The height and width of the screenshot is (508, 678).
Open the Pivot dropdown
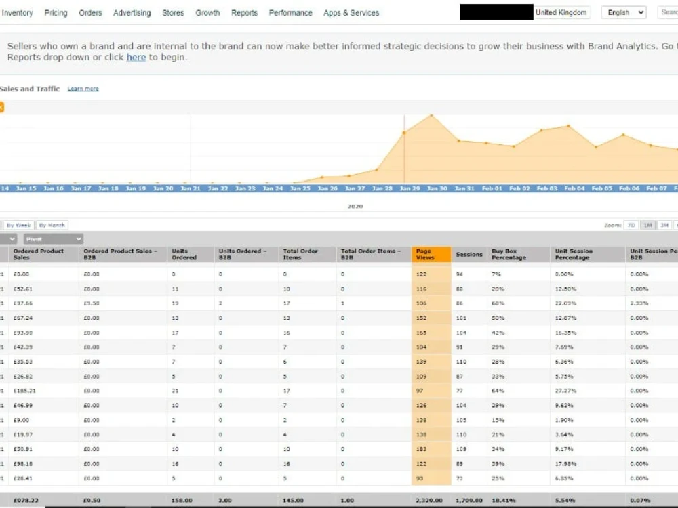pyautogui.click(x=53, y=239)
